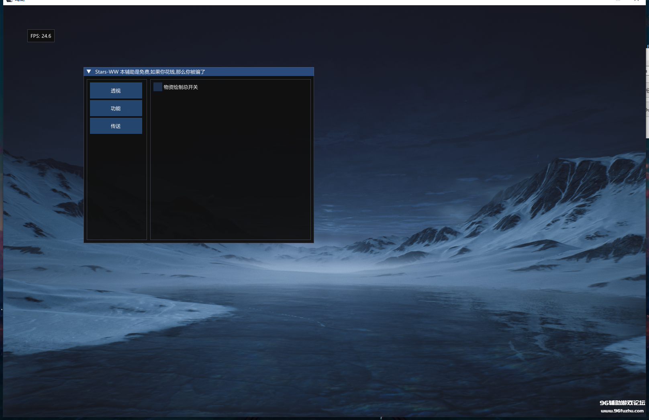This screenshot has height=420, width=649.
Task: Enable the 物资绘制总开关 checkbox
Action: (x=158, y=87)
